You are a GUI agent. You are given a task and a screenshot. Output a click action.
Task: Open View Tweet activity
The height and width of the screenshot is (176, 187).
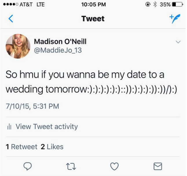[x=46, y=127]
